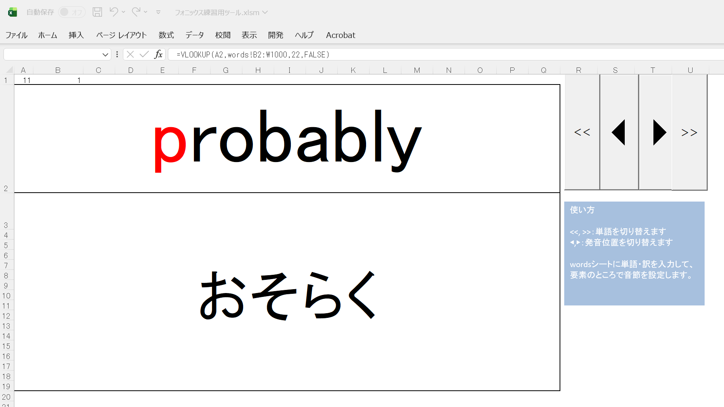
Task: Confirm formula with the checkmark icon
Action: (144, 54)
